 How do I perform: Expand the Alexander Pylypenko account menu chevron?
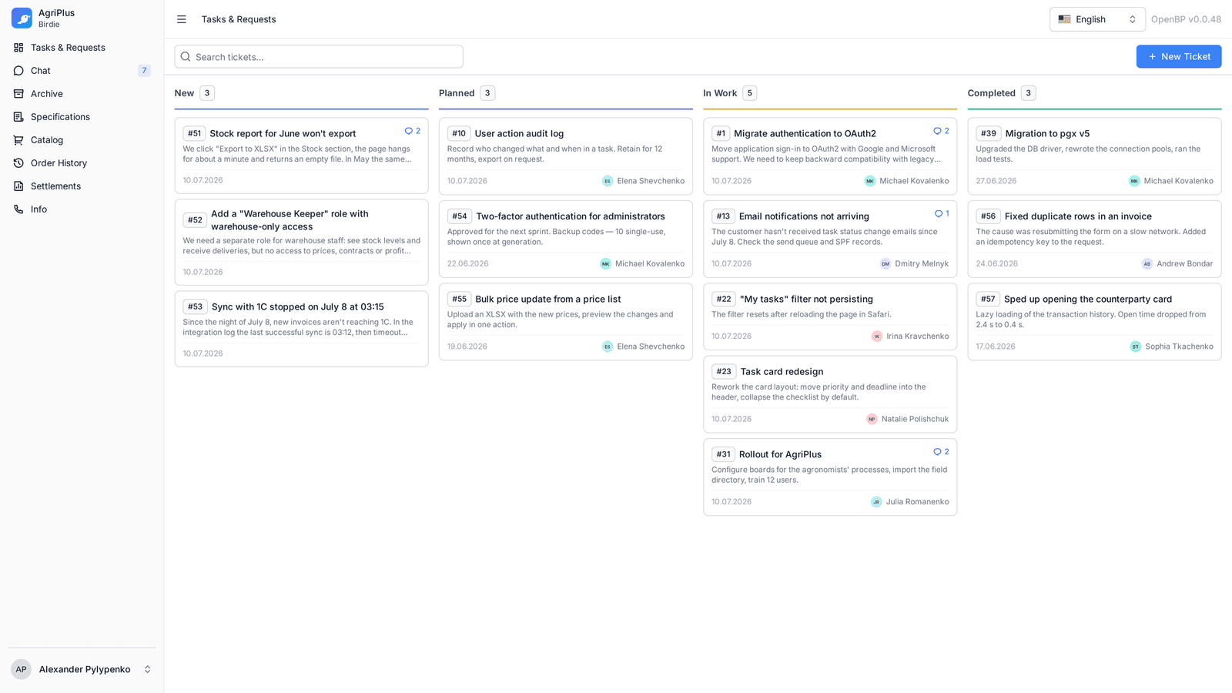pos(147,669)
